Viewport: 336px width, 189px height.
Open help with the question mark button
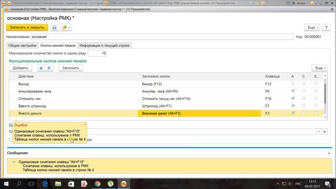click(x=326, y=27)
